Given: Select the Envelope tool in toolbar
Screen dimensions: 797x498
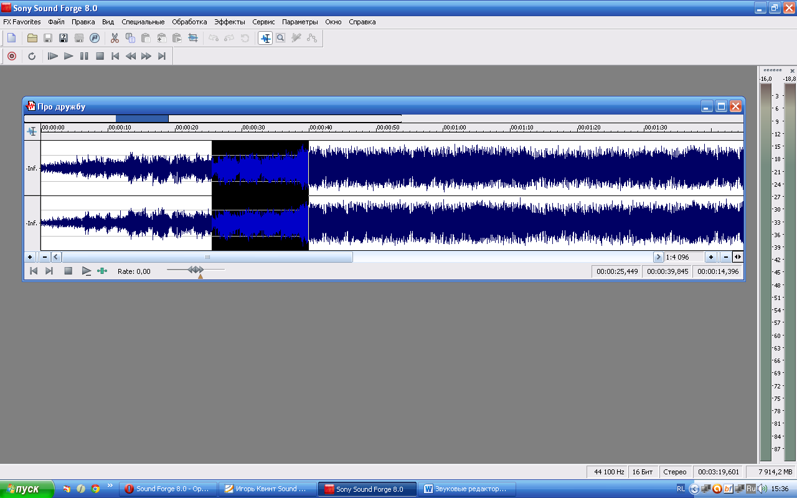Looking at the screenshot, I should point(312,38).
